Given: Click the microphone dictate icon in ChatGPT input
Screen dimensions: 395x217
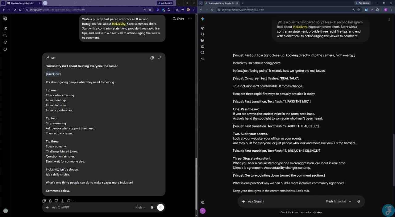Looking at the screenshot, I should click(152, 207).
